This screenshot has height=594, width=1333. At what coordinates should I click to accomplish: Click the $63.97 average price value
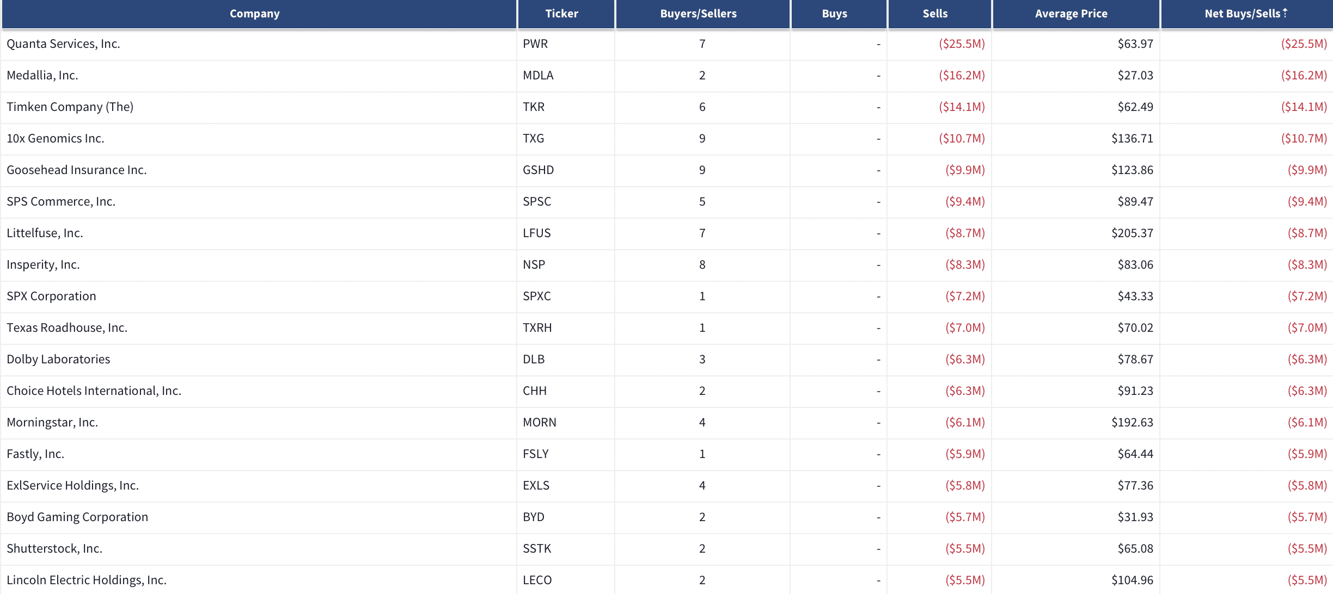point(1135,44)
